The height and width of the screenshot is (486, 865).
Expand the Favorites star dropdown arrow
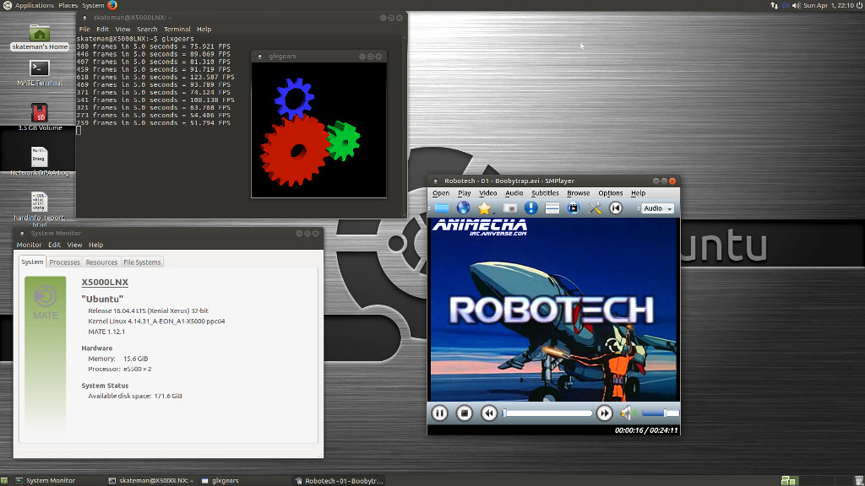tap(493, 213)
